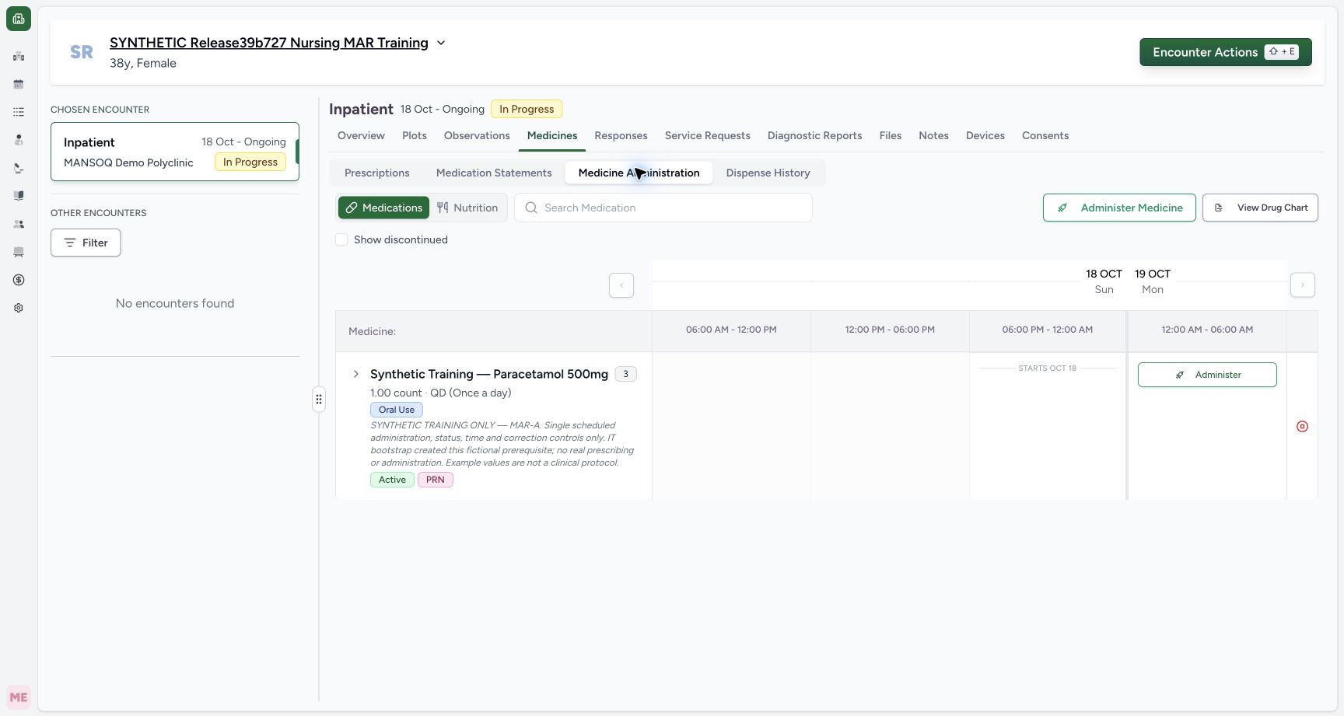
Task: Open the settings gear sidebar icon
Action: coord(19,308)
